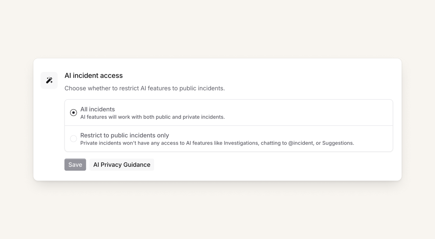The image size is (435, 239).
Task: Click the "All incidents" option label
Action: [x=97, y=109]
